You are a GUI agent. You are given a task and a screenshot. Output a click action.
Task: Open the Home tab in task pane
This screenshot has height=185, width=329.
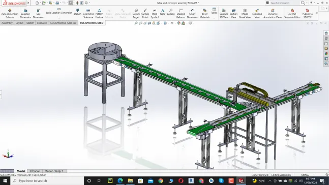click(326, 33)
